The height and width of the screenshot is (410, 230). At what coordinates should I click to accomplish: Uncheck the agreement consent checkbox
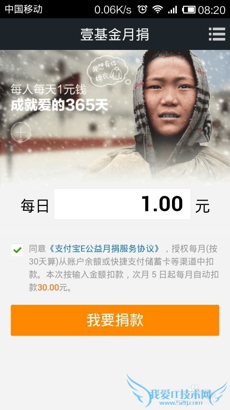(17, 250)
